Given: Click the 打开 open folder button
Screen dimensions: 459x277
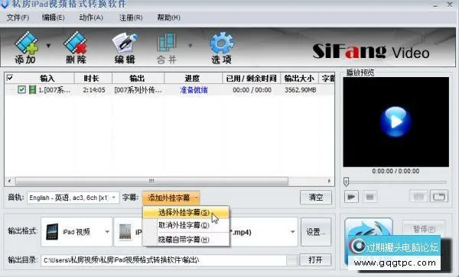Looking at the screenshot, I should click(315, 259).
